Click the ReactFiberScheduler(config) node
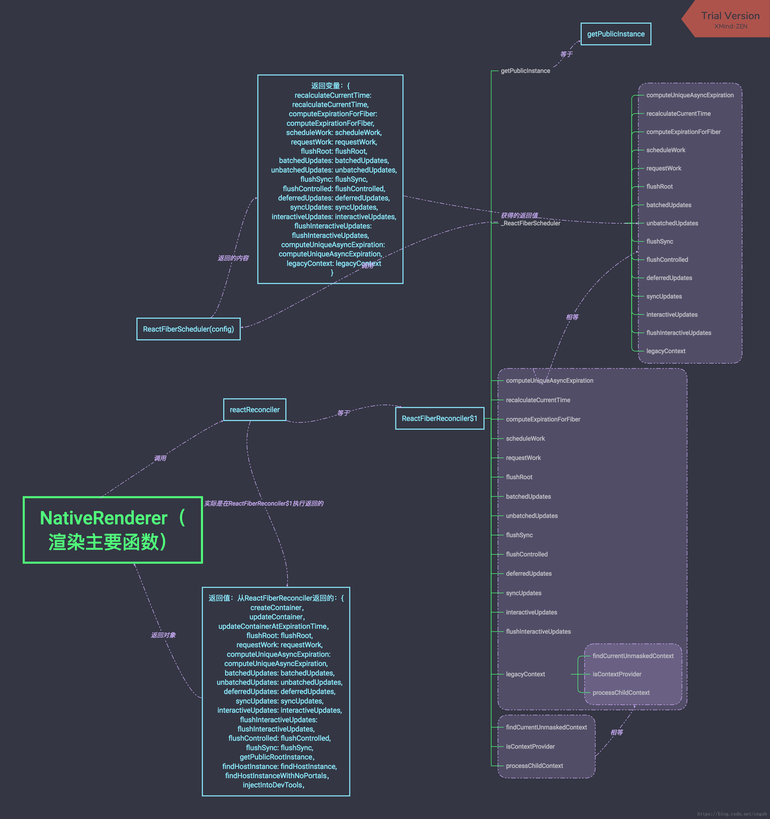The width and height of the screenshot is (770, 819). click(188, 329)
